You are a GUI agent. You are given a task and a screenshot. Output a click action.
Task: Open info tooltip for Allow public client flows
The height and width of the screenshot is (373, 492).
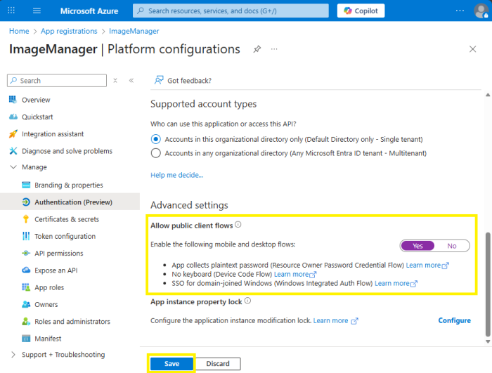pyautogui.click(x=238, y=225)
